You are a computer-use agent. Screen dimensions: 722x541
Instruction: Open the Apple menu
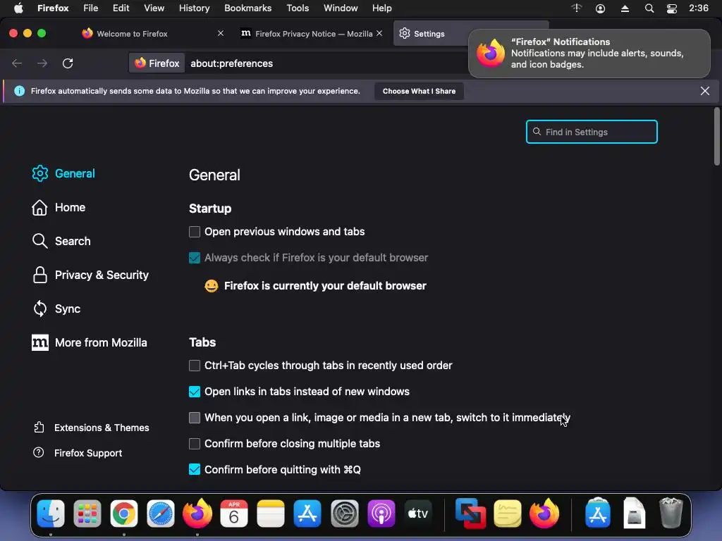[x=18, y=8]
